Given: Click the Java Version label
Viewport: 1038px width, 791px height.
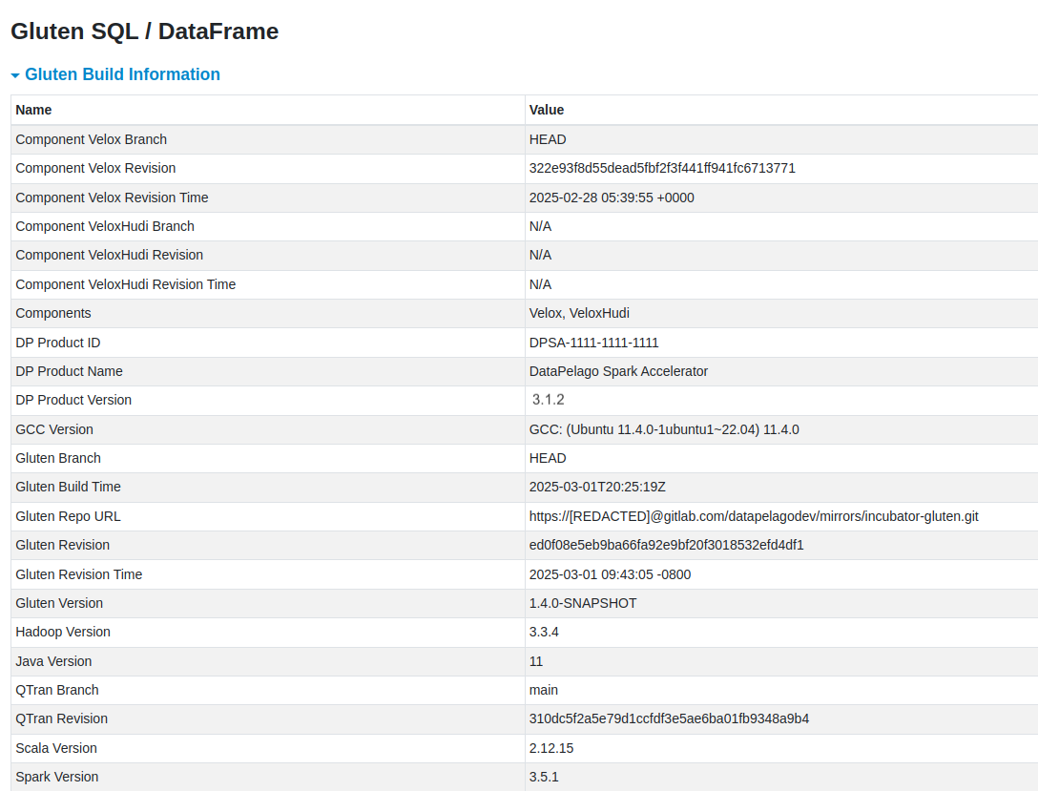Looking at the screenshot, I should [53, 661].
